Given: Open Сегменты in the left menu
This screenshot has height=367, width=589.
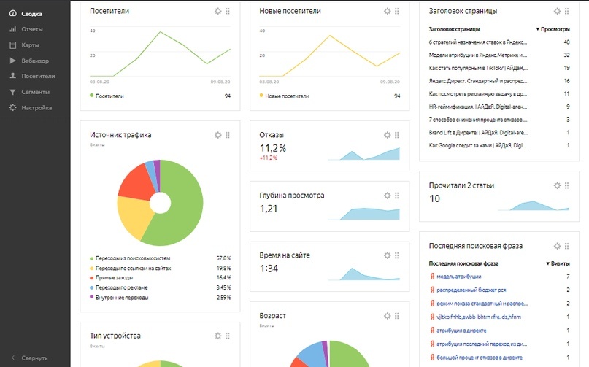Looking at the screenshot, I should pos(35,92).
